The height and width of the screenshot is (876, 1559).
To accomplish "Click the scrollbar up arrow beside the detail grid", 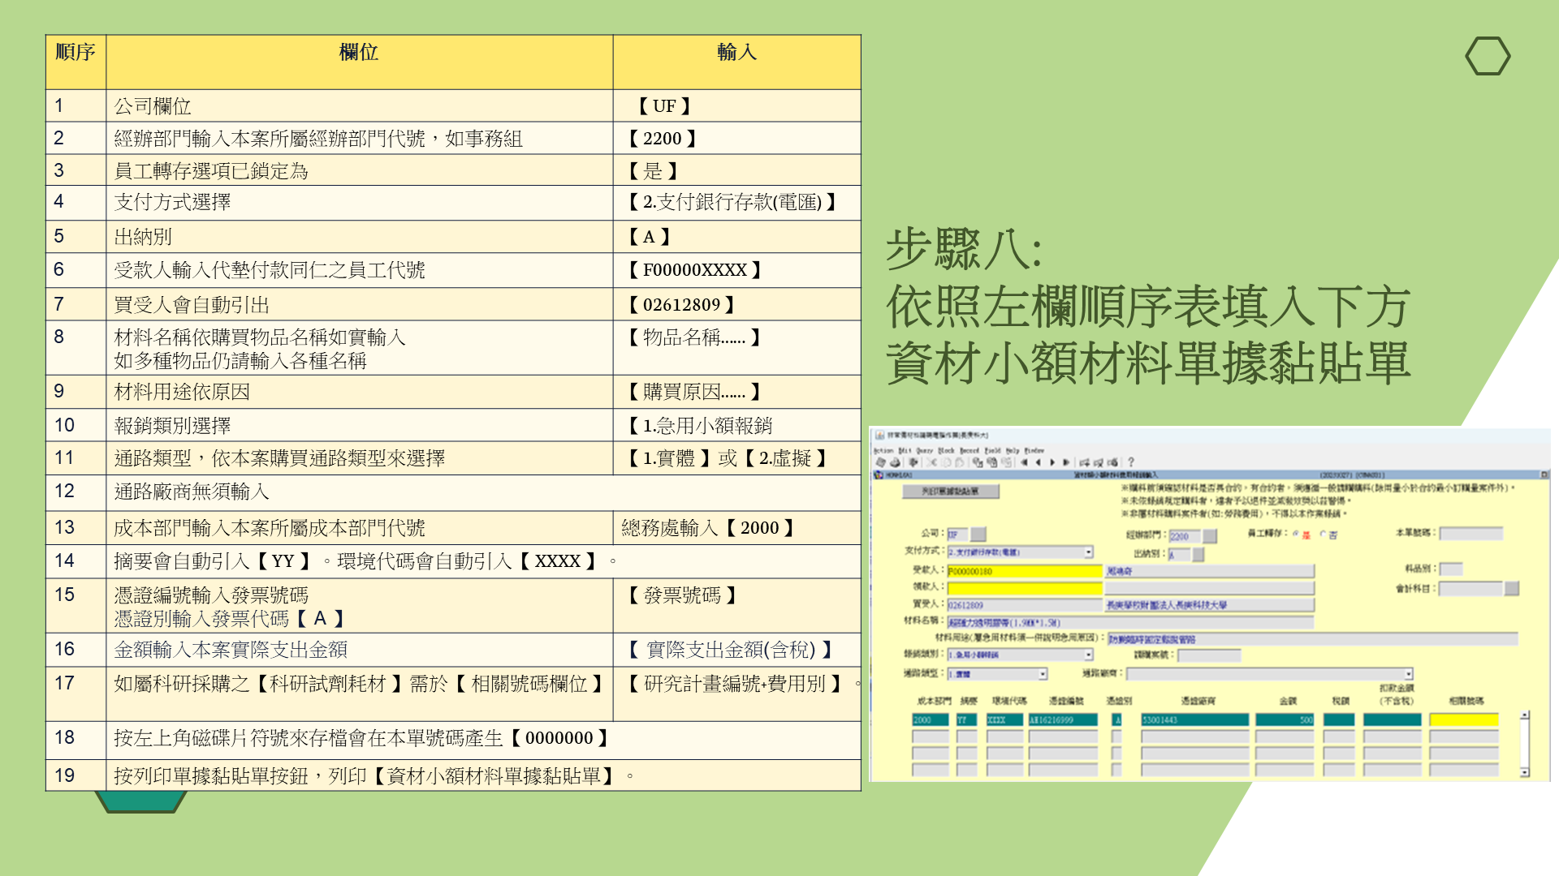I will (x=1524, y=715).
